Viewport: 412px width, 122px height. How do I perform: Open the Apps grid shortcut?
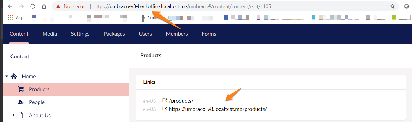click(x=10, y=18)
